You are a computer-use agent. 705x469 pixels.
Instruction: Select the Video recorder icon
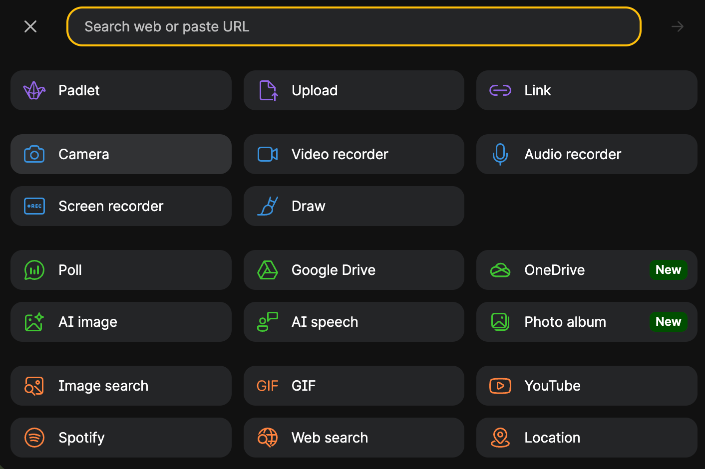[x=268, y=154]
